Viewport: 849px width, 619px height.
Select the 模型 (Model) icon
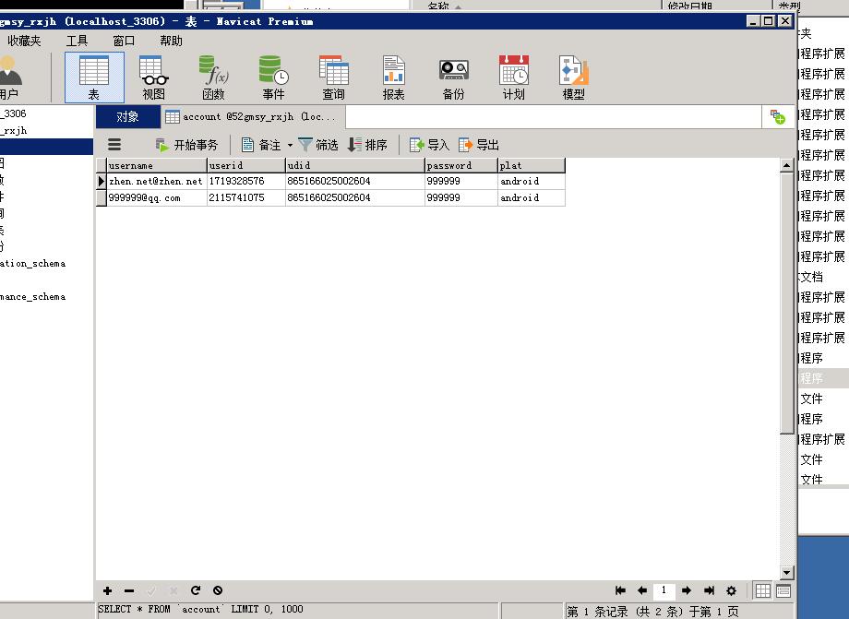(573, 77)
